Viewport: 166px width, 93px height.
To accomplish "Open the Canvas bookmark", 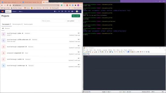I will (27, 8).
